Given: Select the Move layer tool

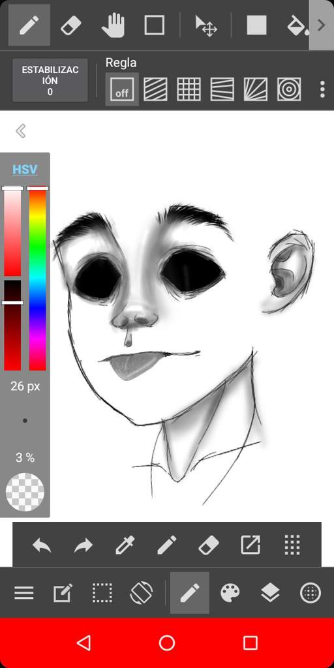Looking at the screenshot, I should pyautogui.click(x=206, y=25).
